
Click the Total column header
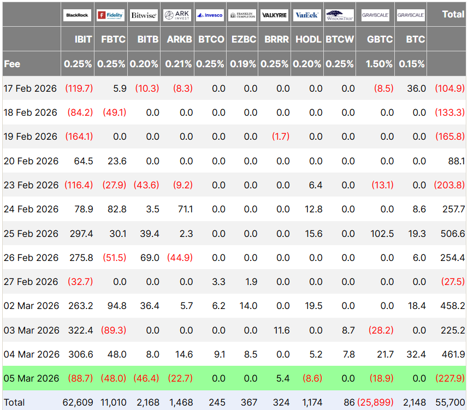453,15
